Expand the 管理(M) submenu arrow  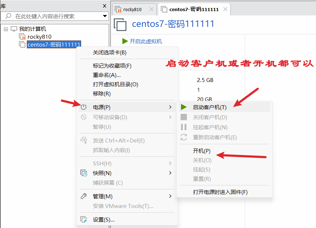[170, 196]
